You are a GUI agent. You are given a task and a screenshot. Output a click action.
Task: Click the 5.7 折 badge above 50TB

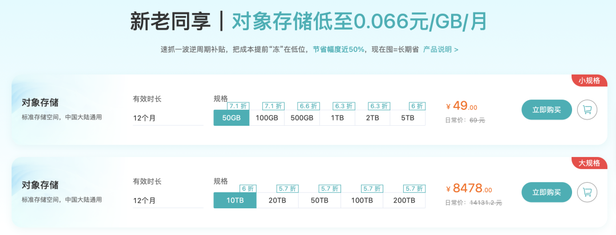click(330, 188)
